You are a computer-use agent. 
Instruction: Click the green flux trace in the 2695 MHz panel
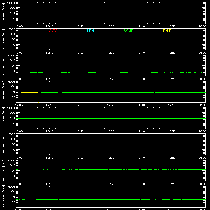[111, 119]
